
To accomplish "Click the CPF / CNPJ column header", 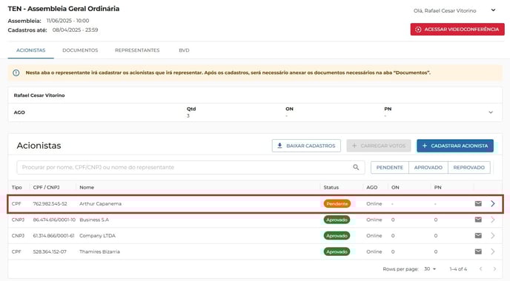I will [x=46, y=187].
